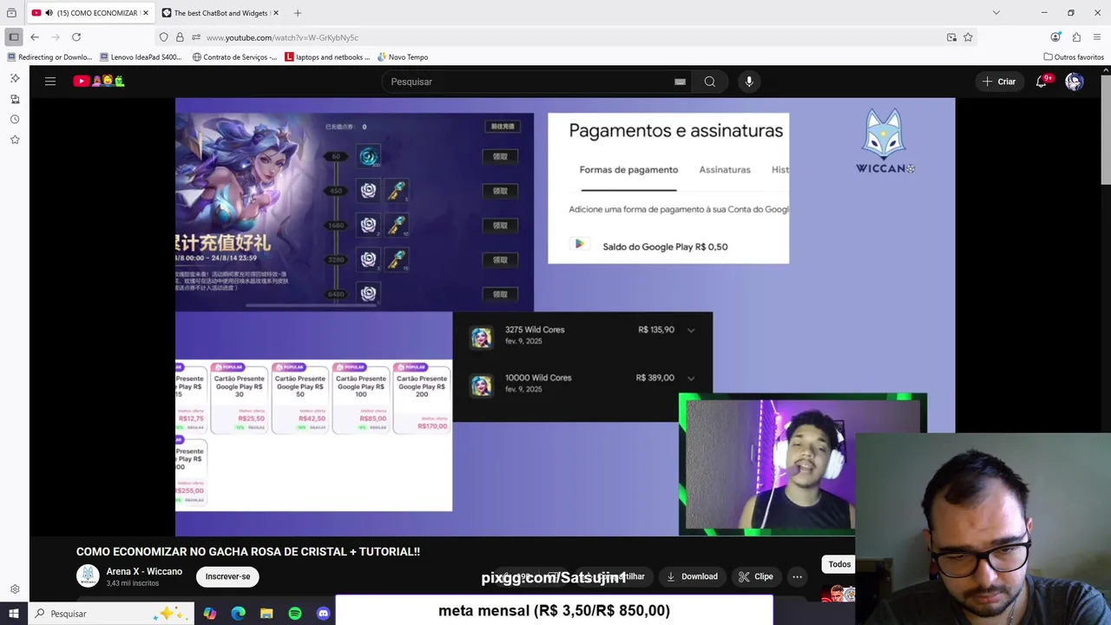Open the Arena X - Wiccano channel name
Viewport: 1111px width, 625px height.
pyautogui.click(x=144, y=571)
